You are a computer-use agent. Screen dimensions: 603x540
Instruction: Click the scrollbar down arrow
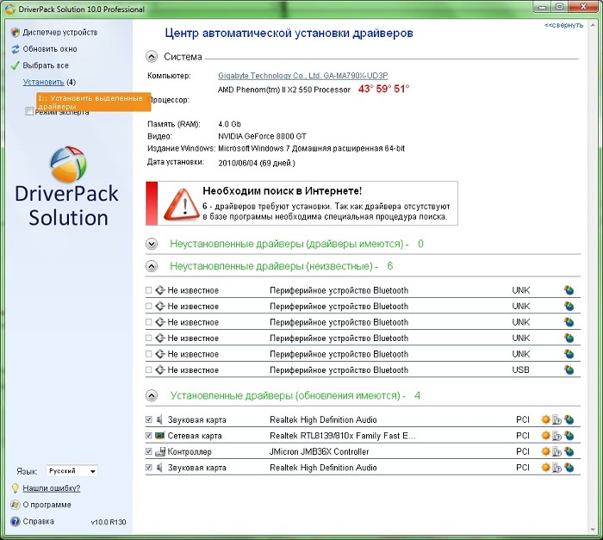click(594, 530)
